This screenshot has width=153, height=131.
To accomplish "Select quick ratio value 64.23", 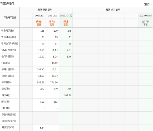I will click(41, 76).
